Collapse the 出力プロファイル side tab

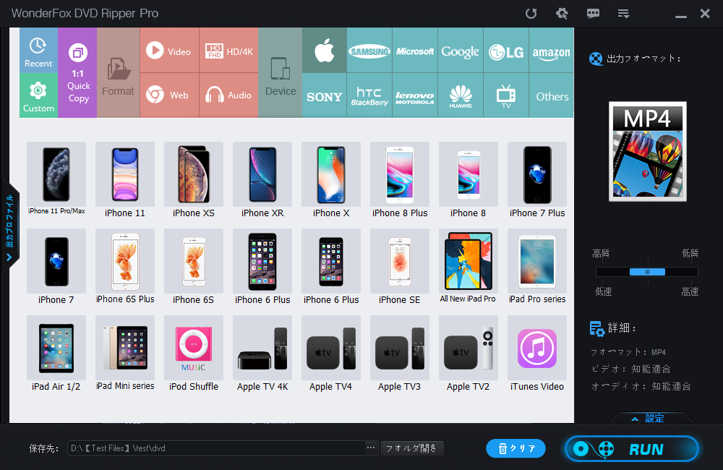(9, 227)
